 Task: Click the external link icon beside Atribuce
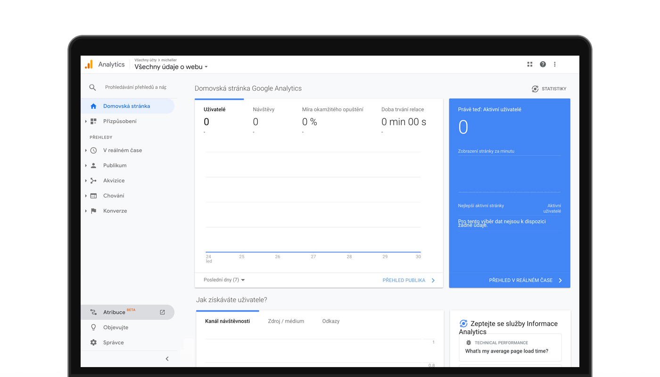coord(162,312)
